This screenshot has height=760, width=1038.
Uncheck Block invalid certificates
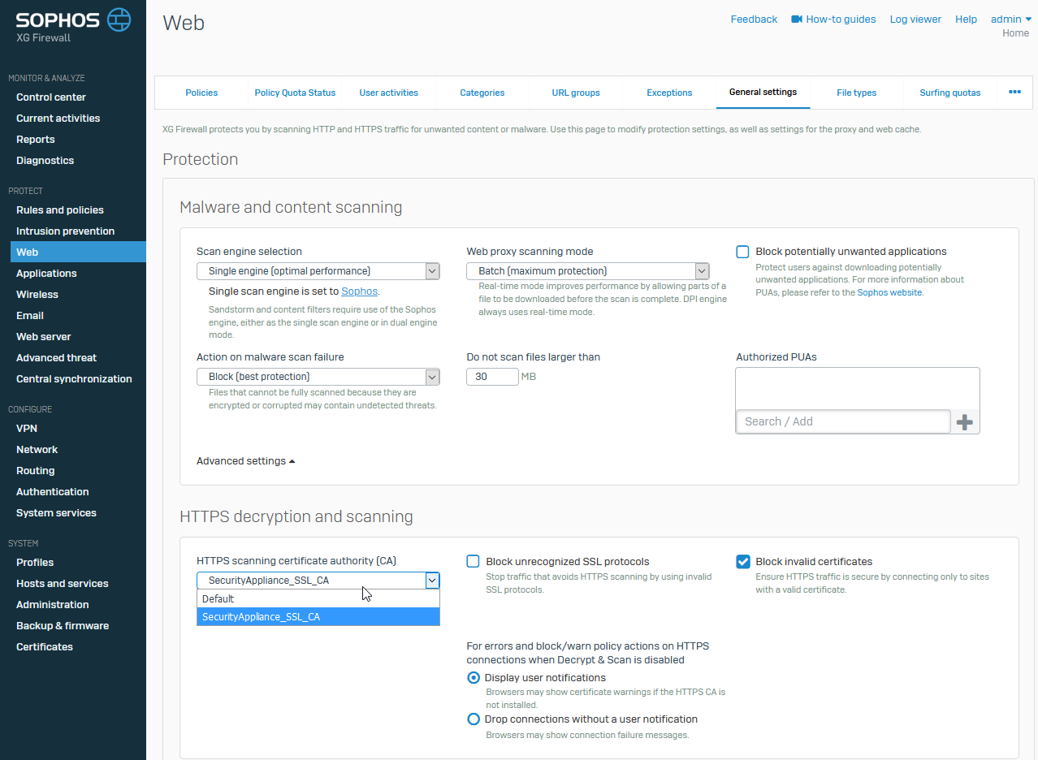[742, 562]
